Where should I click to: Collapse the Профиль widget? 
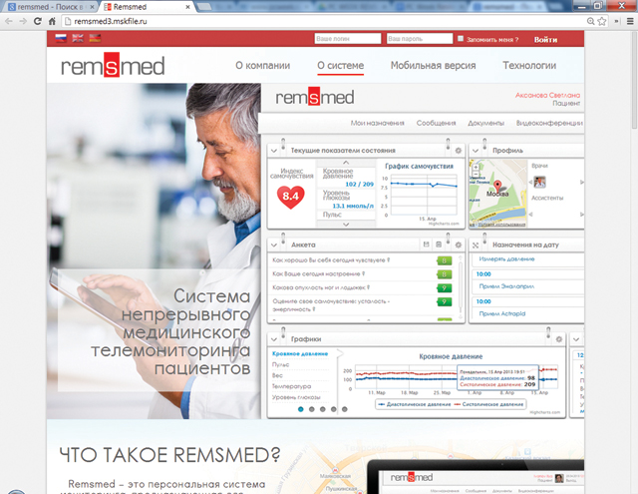475,151
